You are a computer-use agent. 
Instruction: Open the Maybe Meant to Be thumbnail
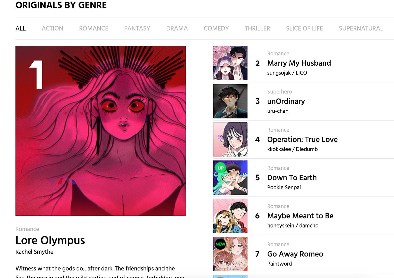pos(230,216)
